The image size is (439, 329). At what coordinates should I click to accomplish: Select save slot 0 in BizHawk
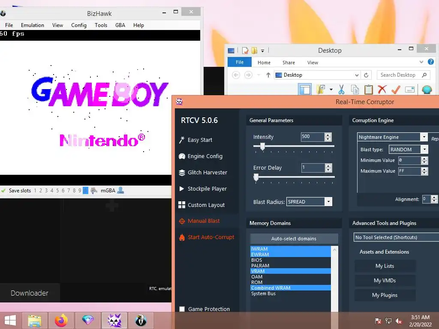85,191
